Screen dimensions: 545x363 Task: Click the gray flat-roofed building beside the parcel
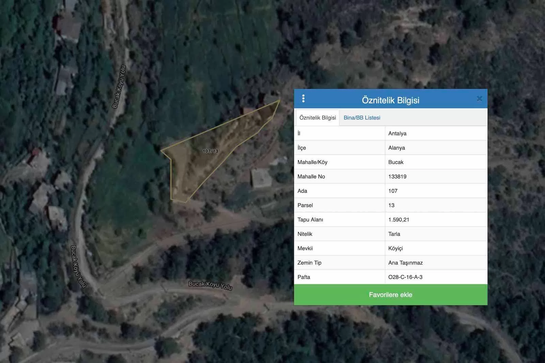(261, 178)
